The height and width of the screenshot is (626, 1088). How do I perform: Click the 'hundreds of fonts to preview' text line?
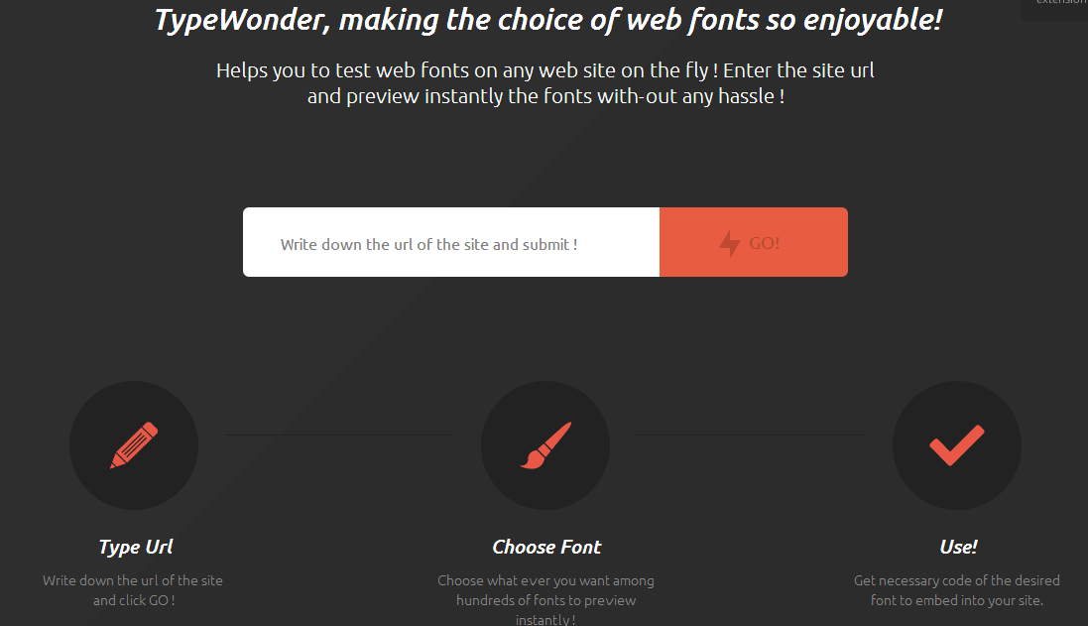(x=545, y=600)
